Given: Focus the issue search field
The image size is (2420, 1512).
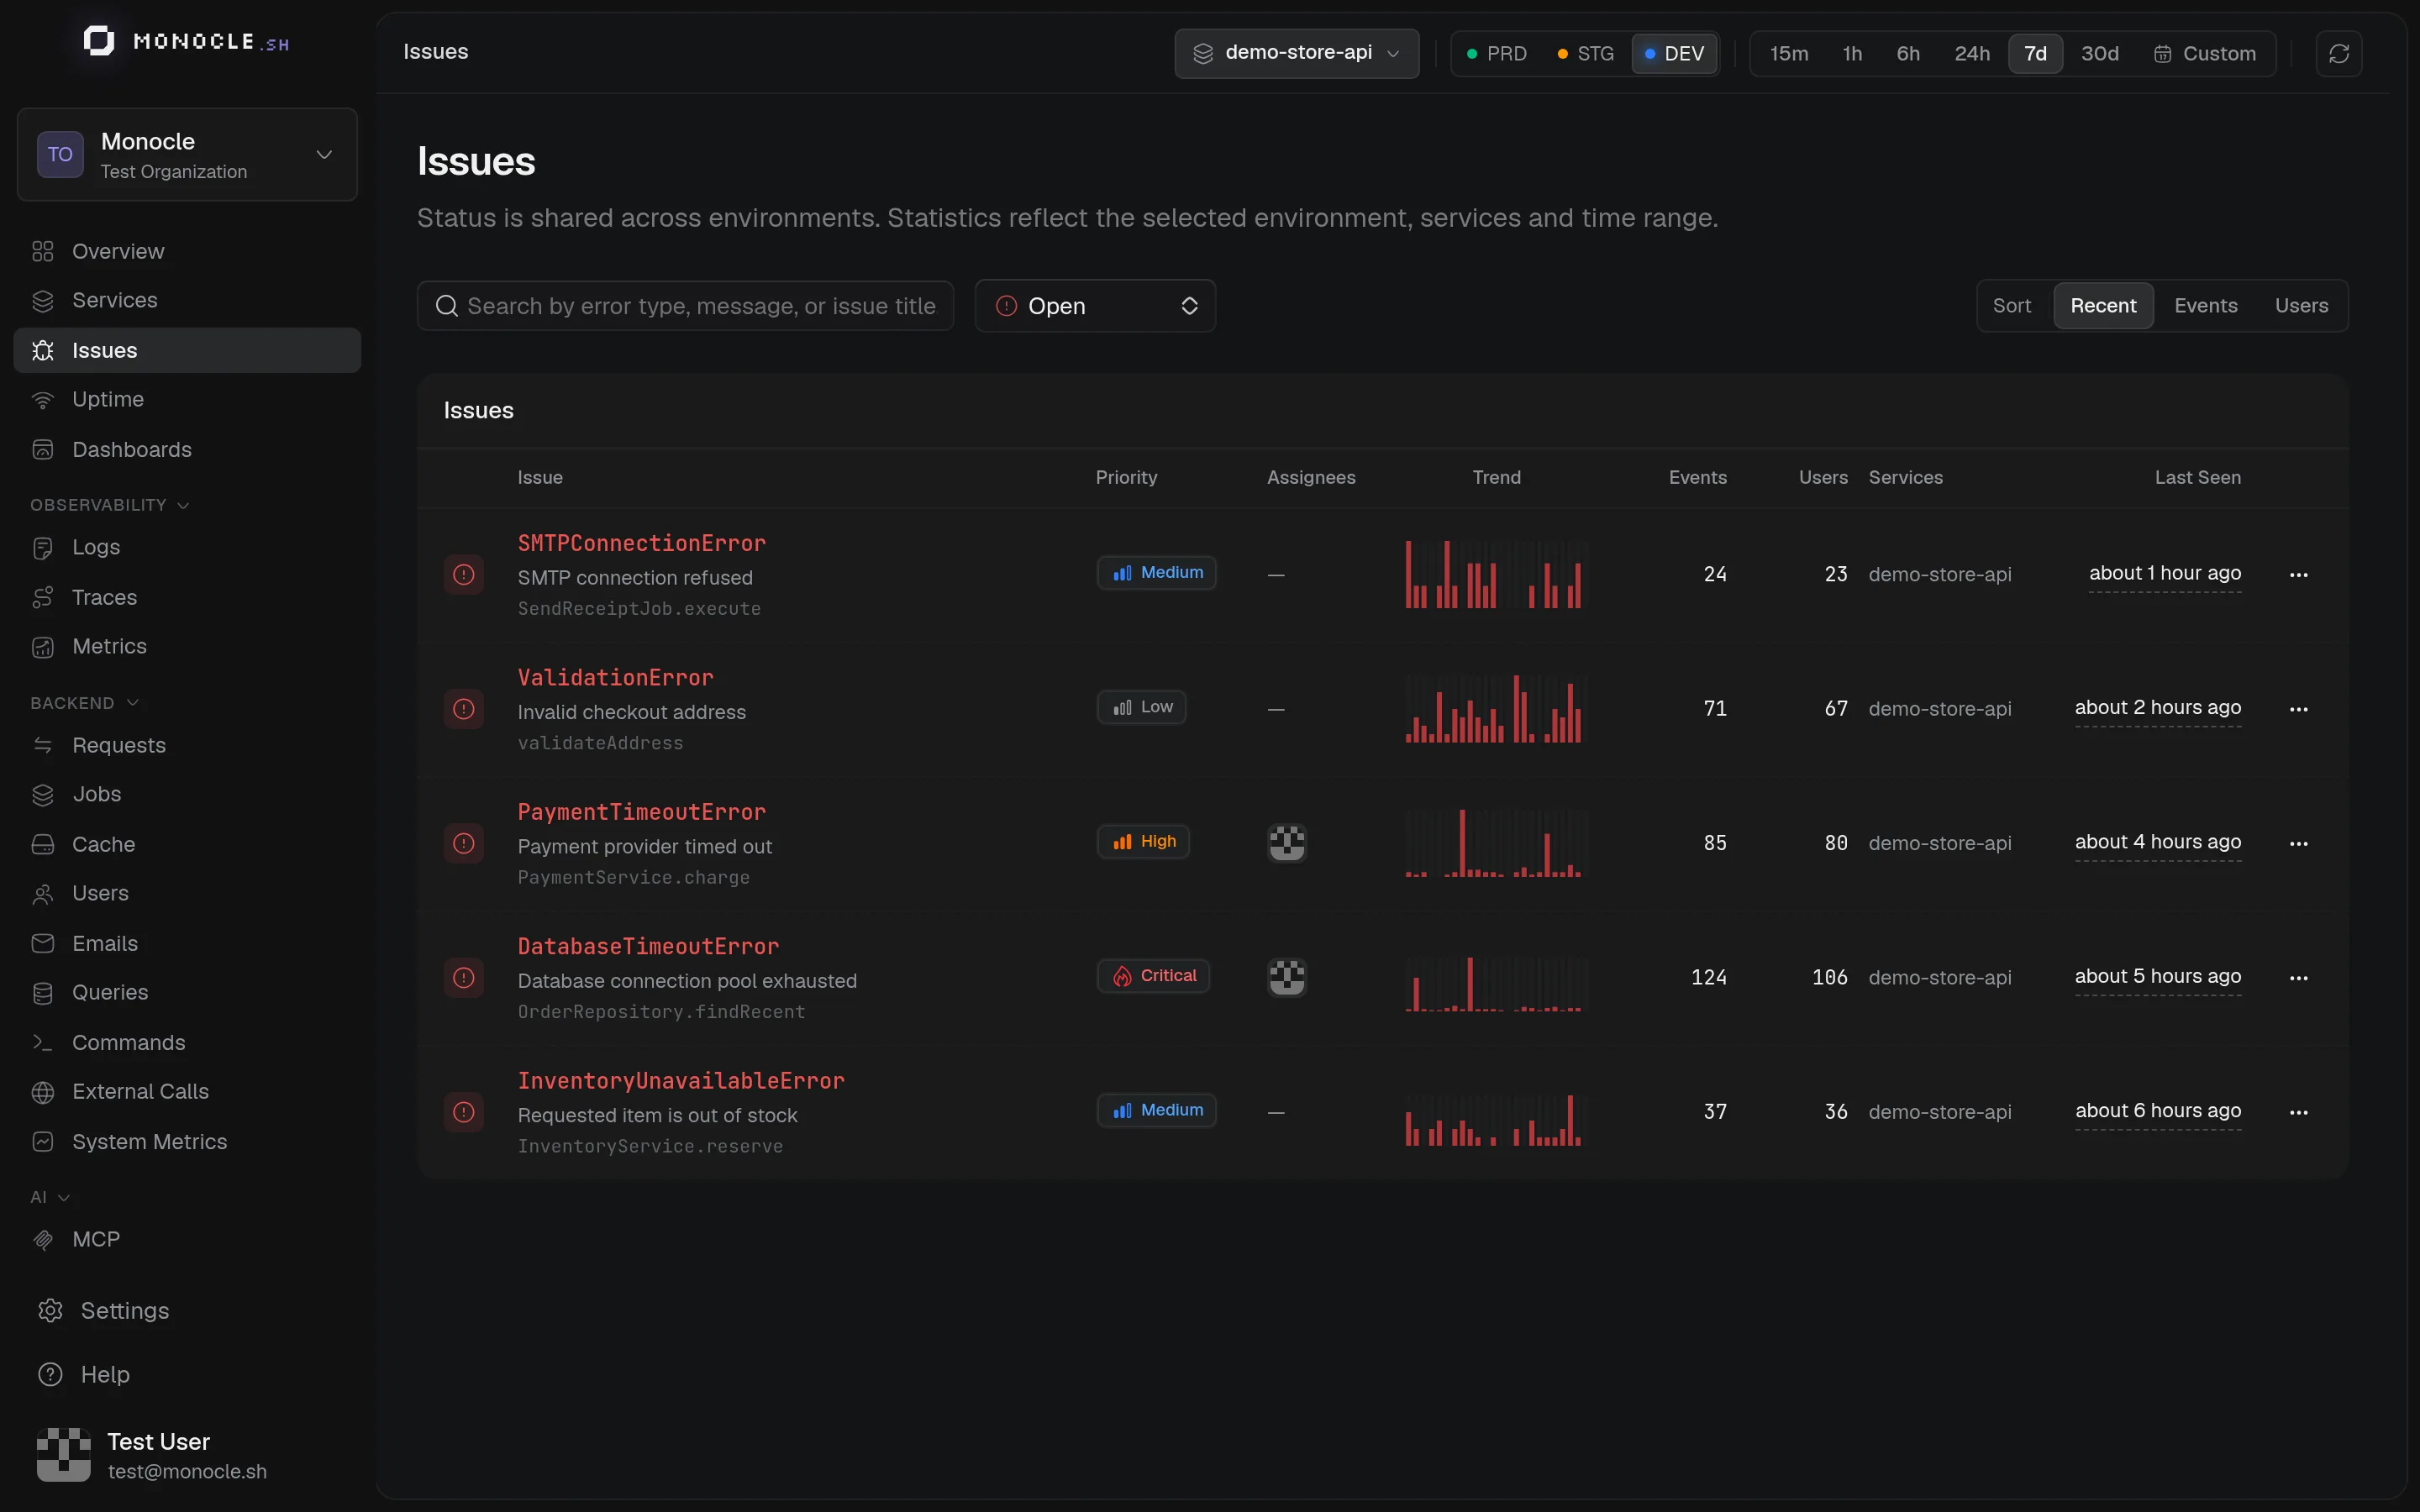Looking at the screenshot, I should (x=685, y=306).
